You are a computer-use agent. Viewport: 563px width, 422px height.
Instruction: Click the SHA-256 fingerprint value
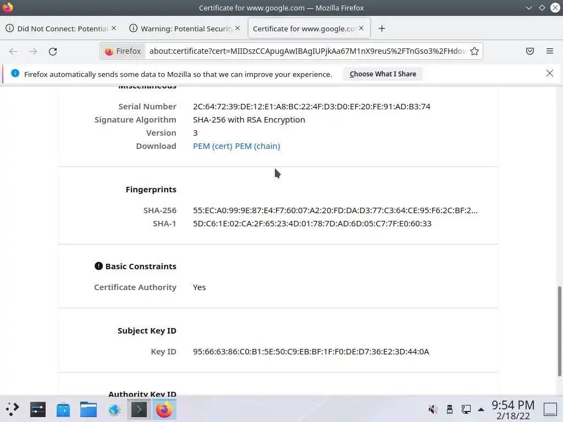335,210
